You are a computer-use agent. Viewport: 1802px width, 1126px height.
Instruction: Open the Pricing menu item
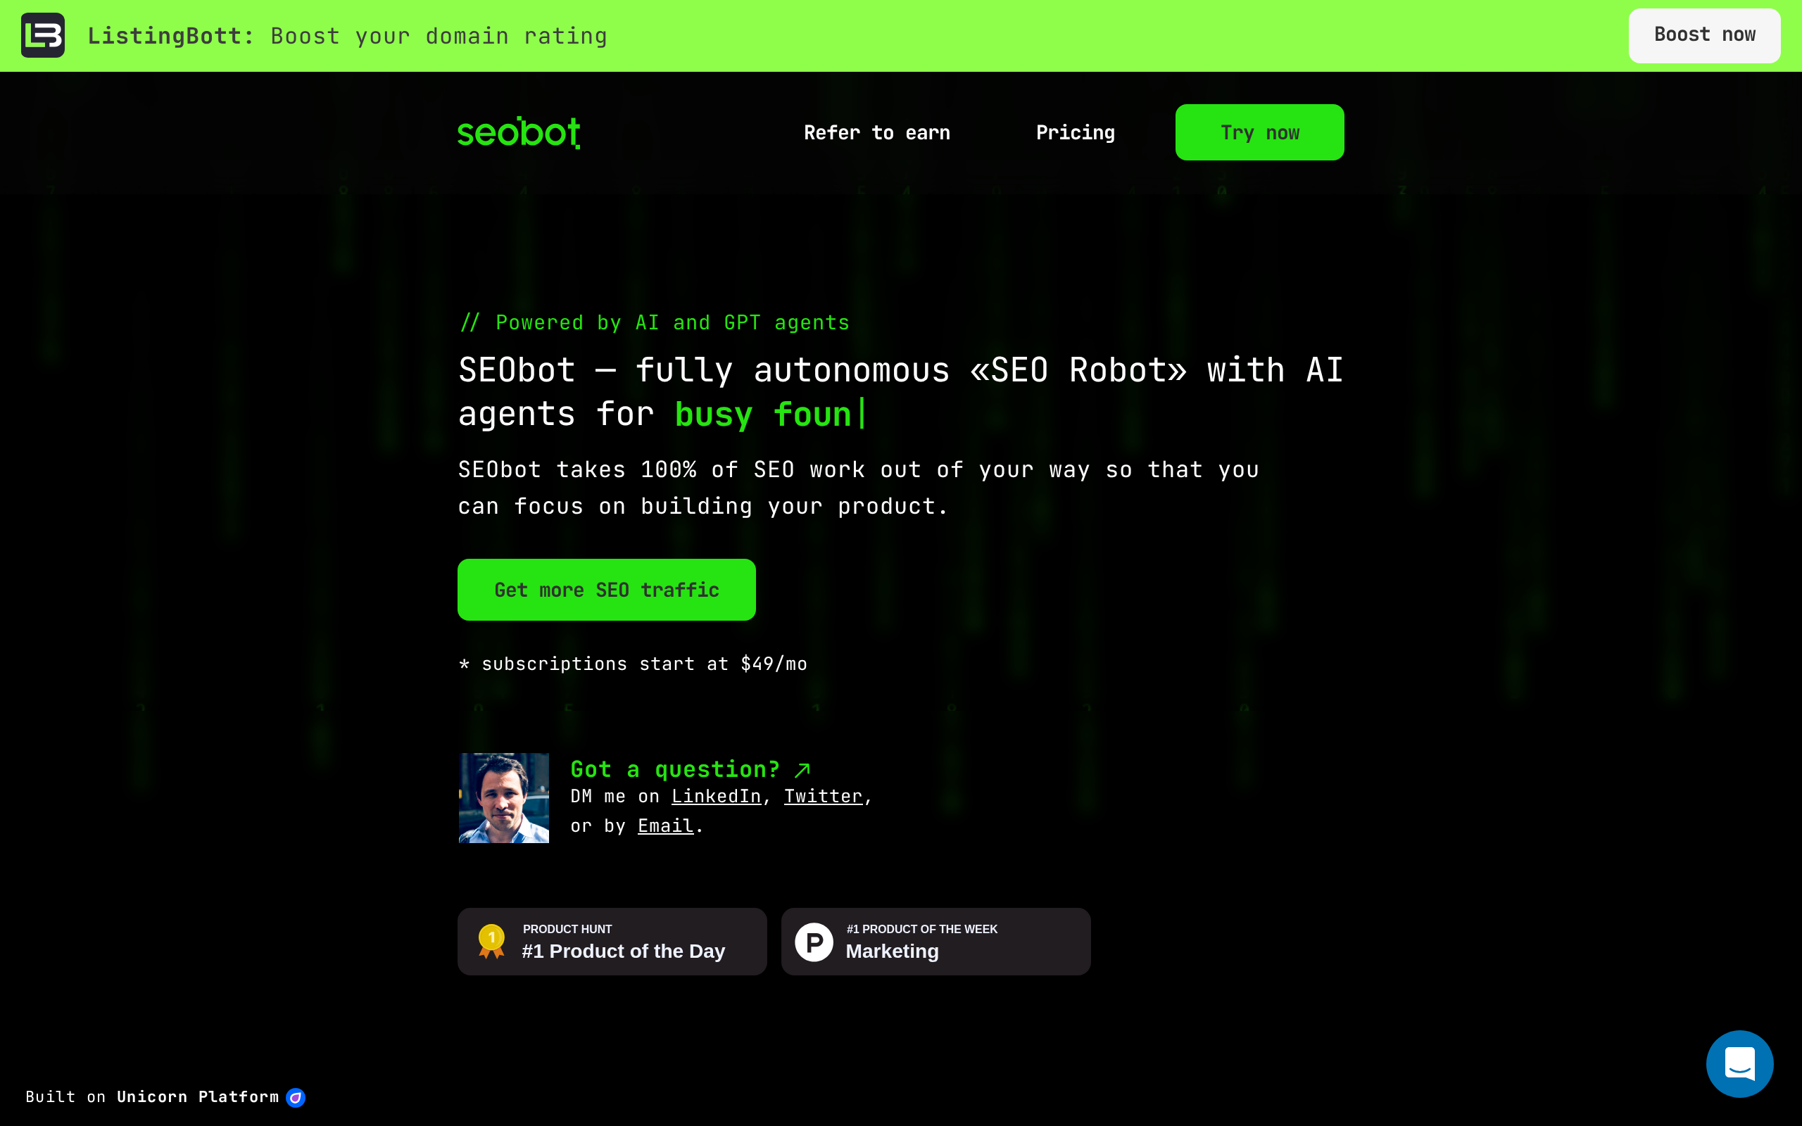1076,132
